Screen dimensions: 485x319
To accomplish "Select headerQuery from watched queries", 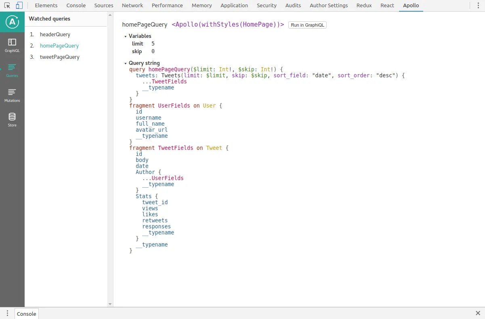I will (x=55, y=35).
